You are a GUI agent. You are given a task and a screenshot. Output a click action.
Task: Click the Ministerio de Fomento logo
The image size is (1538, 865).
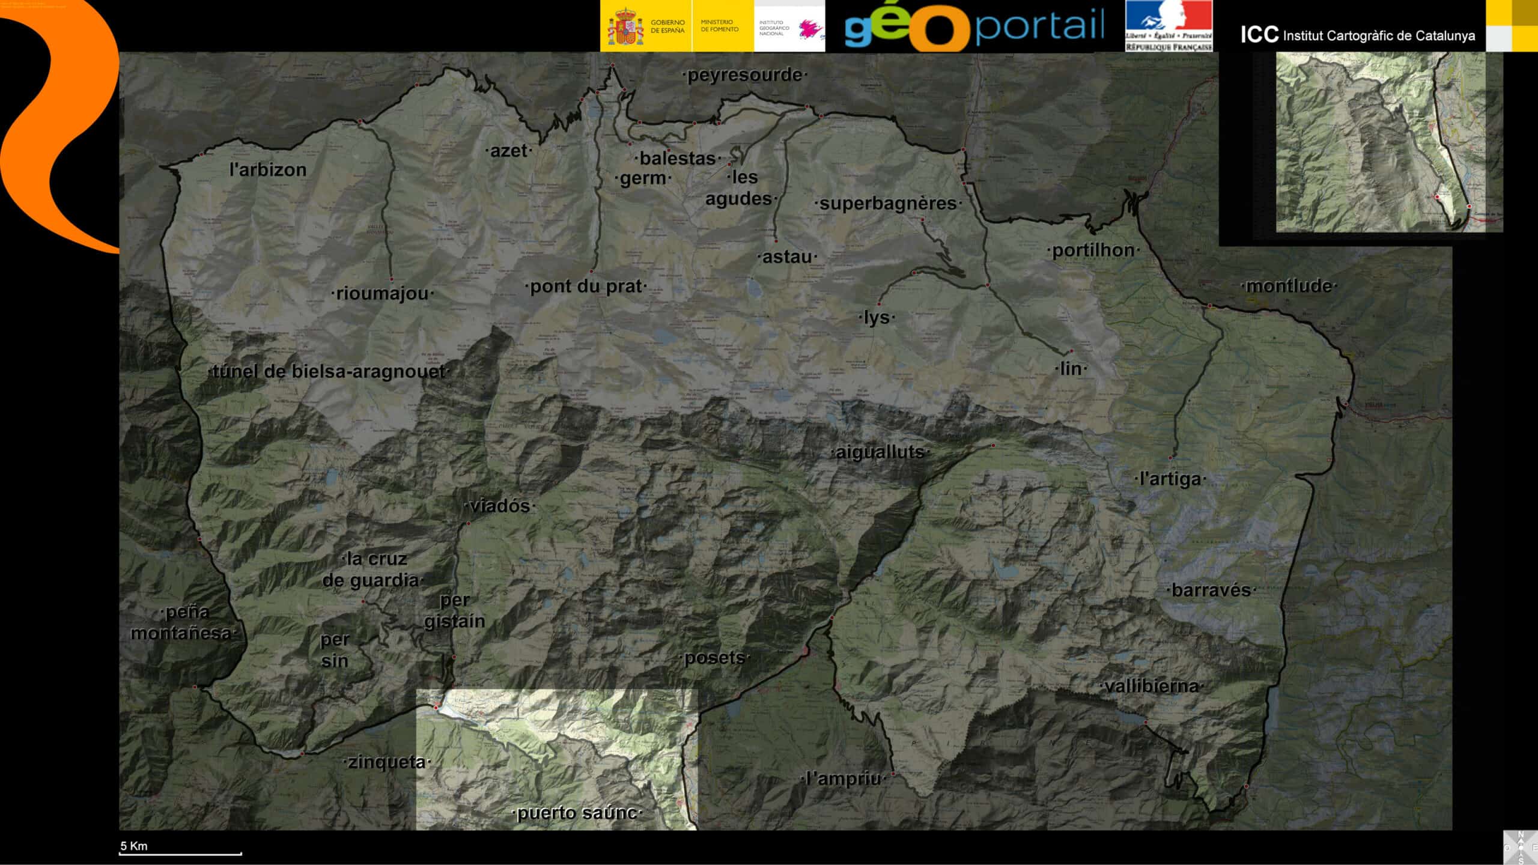[719, 26]
